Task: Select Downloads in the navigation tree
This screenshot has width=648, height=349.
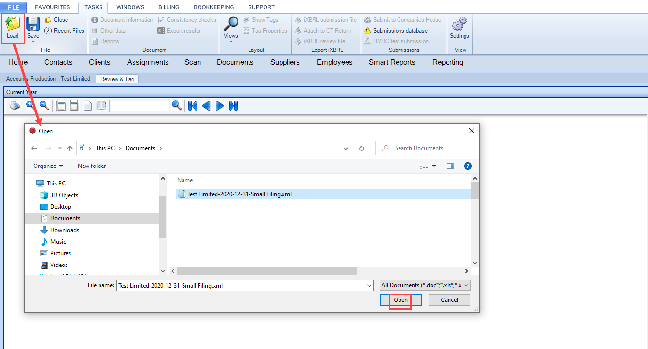Action: pos(65,230)
